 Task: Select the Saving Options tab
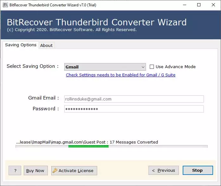[21, 45]
